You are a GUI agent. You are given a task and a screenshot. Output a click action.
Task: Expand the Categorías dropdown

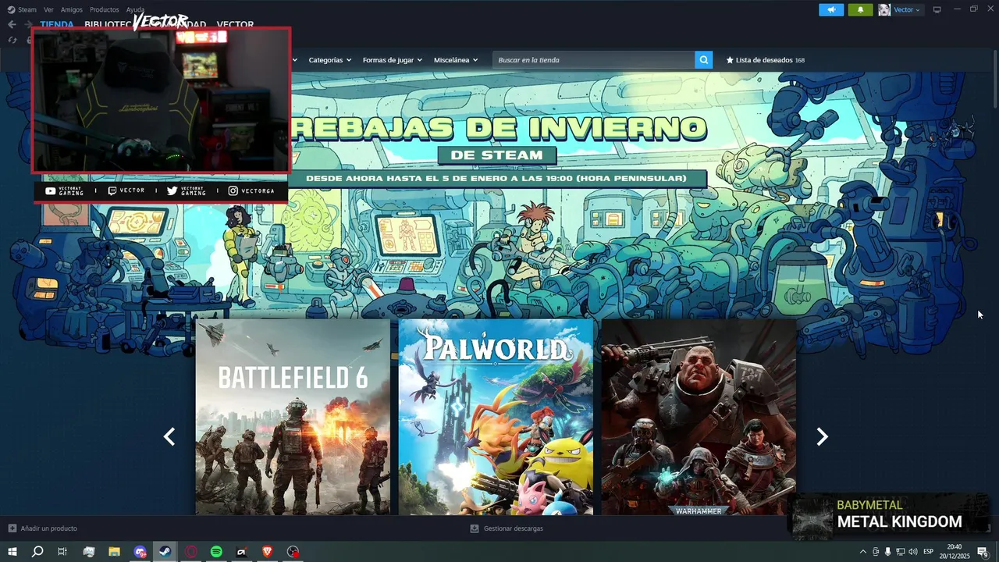point(329,60)
